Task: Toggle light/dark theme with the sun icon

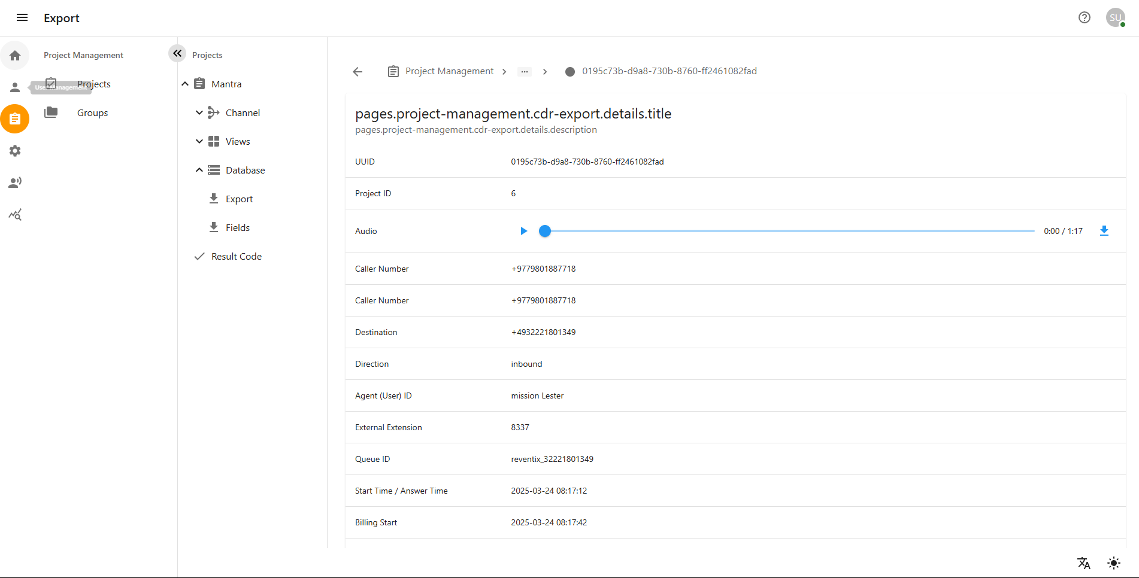Action: coord(1114,563)
